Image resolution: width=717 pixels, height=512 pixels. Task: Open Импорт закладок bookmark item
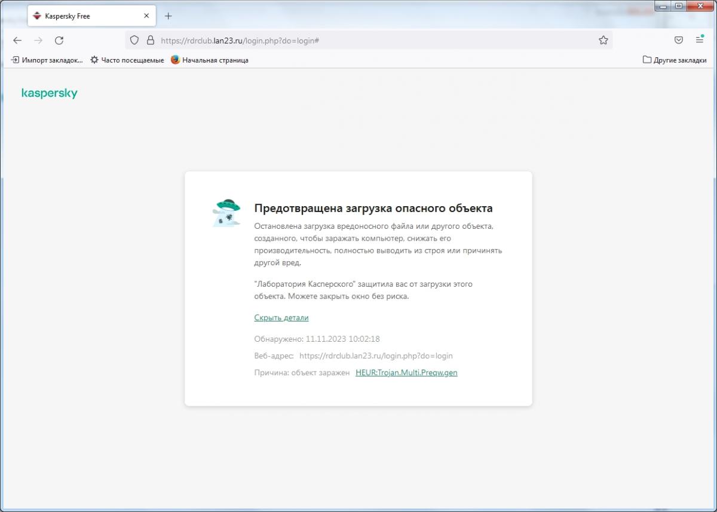(x=47, y=60)
